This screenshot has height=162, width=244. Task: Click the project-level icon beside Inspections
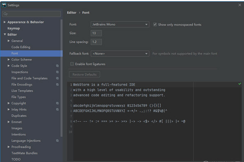click(57, 72)
